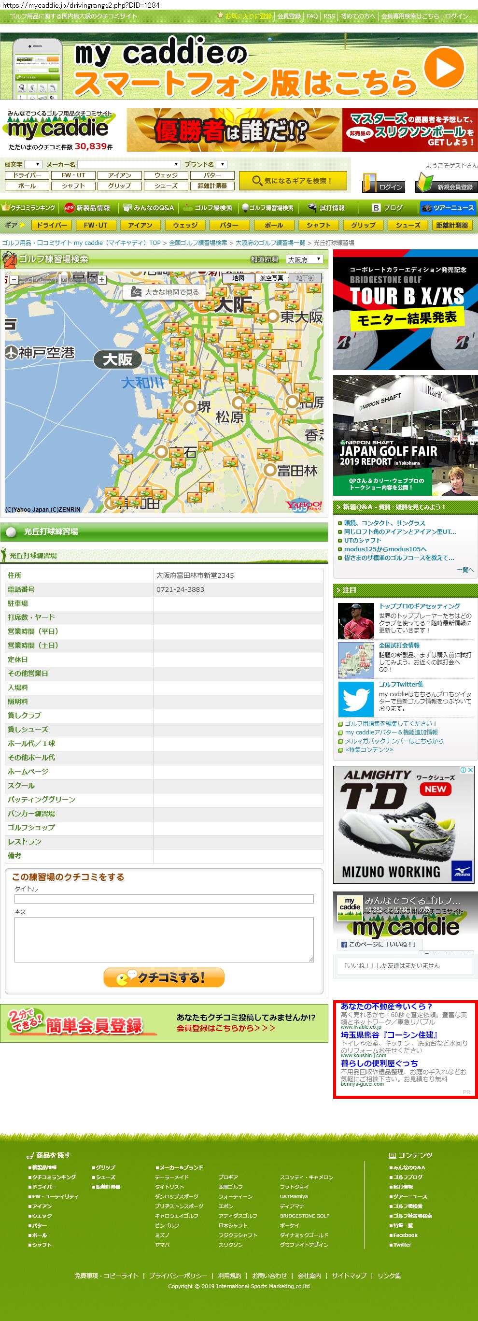
Task: Click the review 本文 text area
Action: point(164,939)
